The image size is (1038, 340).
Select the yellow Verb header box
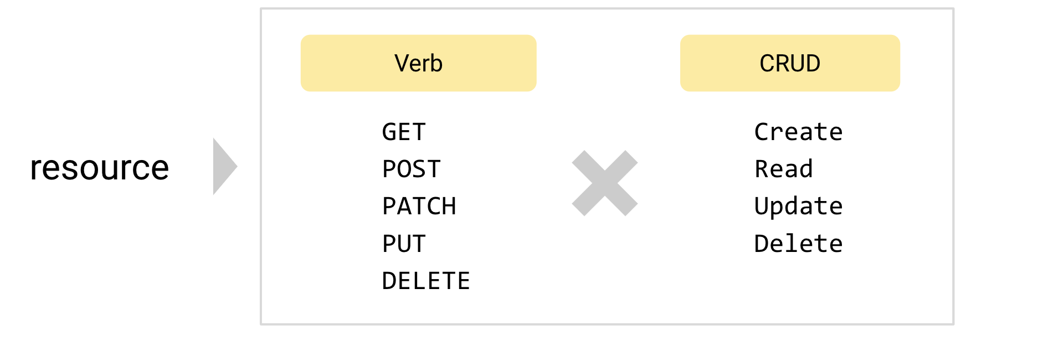coord(419,63)
